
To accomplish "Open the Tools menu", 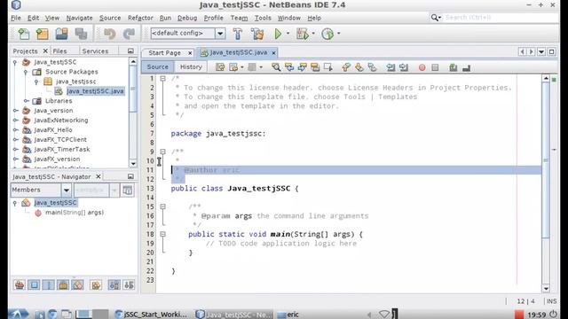I will 263,18.
